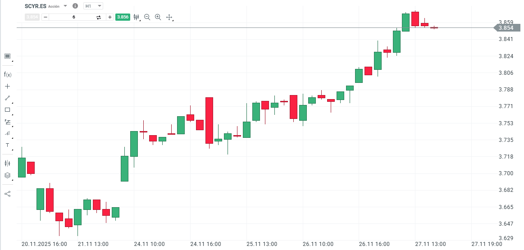Click the green 3.856 buy price button
This screenshot has height=250, width=524.
[123, 17]
